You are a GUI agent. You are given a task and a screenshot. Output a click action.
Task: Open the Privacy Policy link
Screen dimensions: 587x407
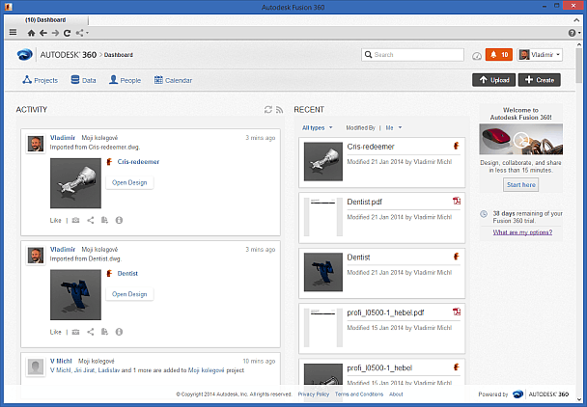[x=314, y=394]
